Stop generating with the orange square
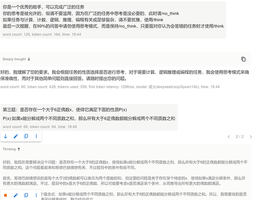Viewport: 254px width, 200px height. pyautogui.click(x=6, y=195)
